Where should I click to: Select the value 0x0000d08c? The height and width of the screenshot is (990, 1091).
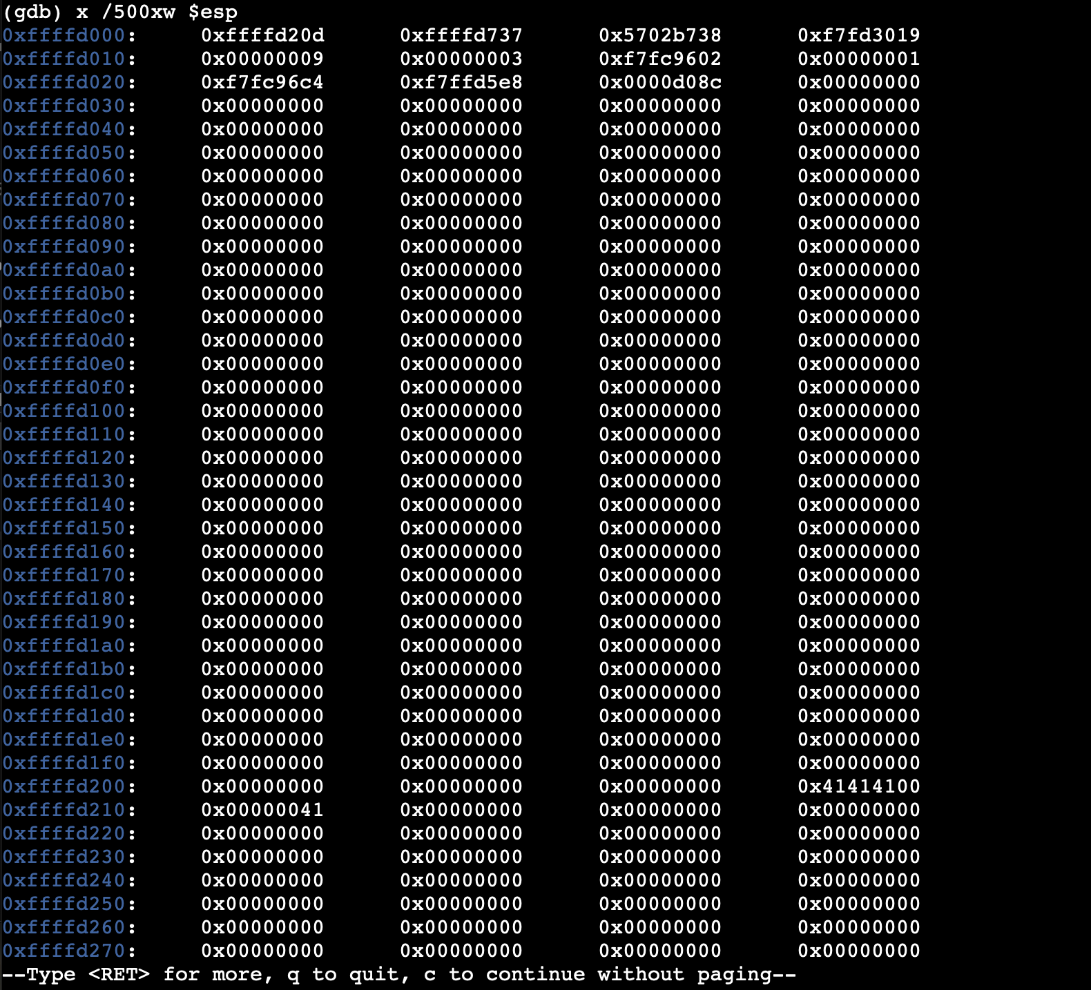[660, 82]
